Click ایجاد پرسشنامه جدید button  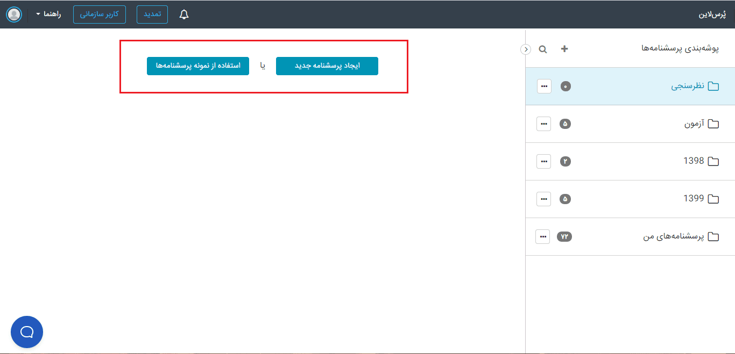click(327, 66)
